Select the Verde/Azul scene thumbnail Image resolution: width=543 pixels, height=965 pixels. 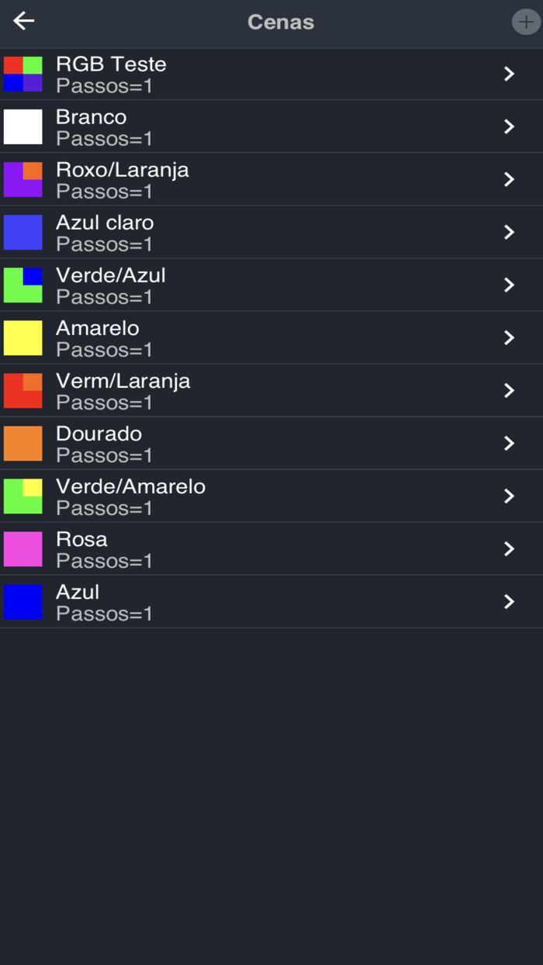point(22,285)
